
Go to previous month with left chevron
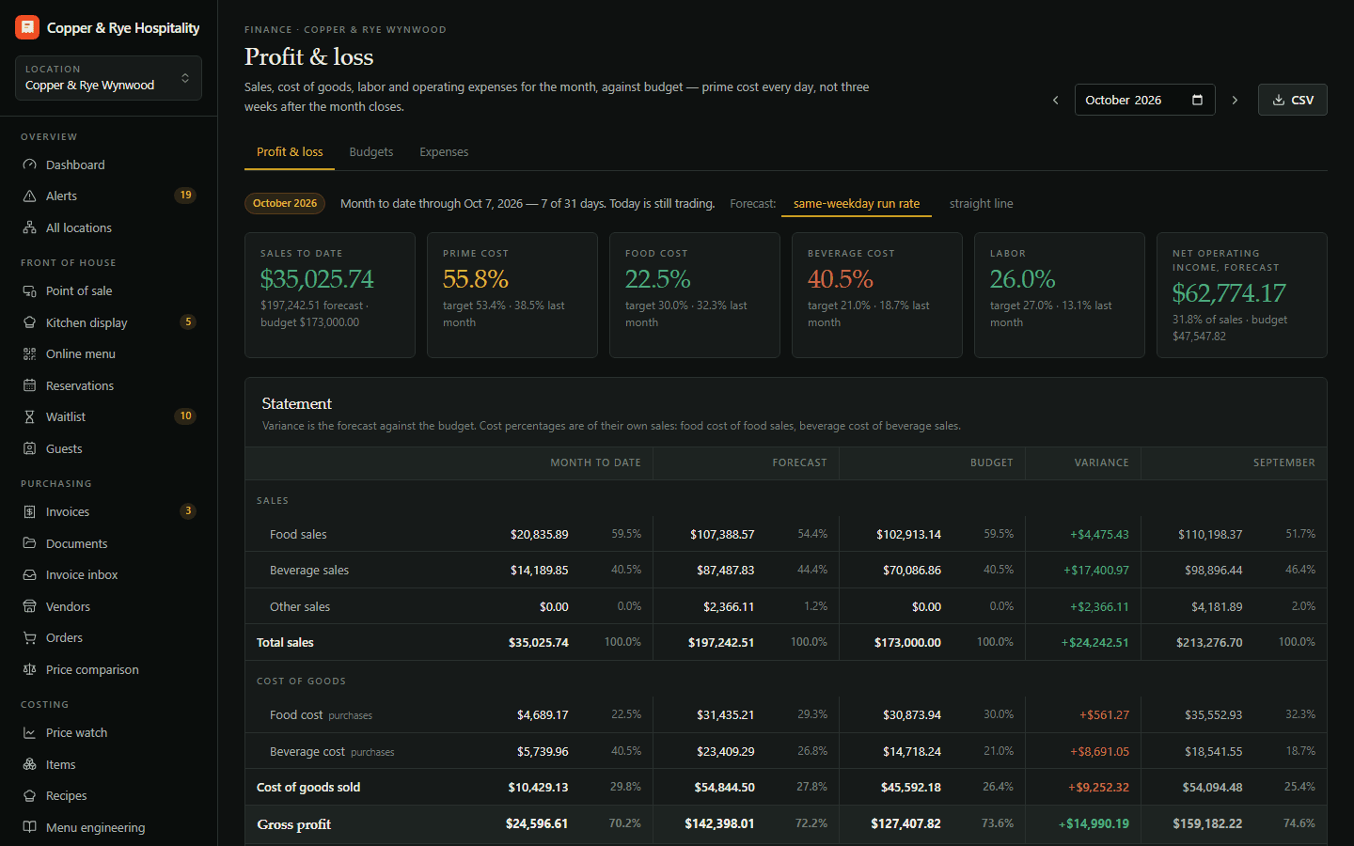pos(1055,100)
